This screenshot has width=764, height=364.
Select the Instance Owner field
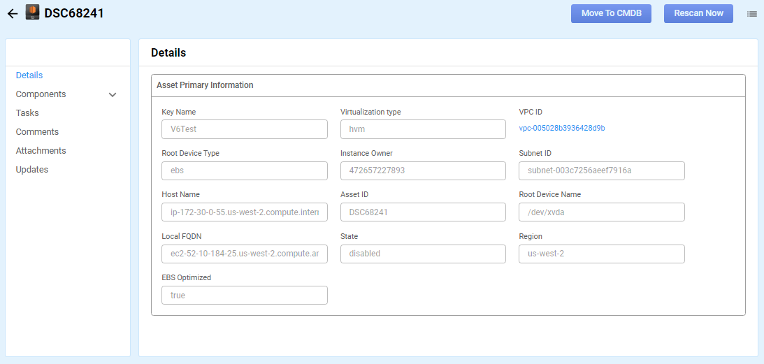423,171
